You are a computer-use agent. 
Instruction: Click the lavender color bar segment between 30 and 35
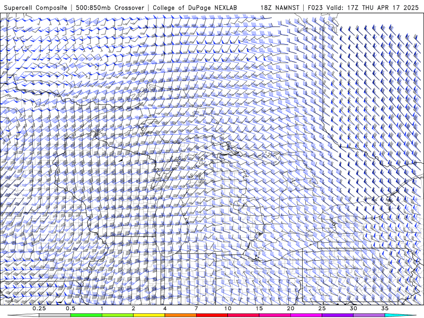click(x=369, y=315)
